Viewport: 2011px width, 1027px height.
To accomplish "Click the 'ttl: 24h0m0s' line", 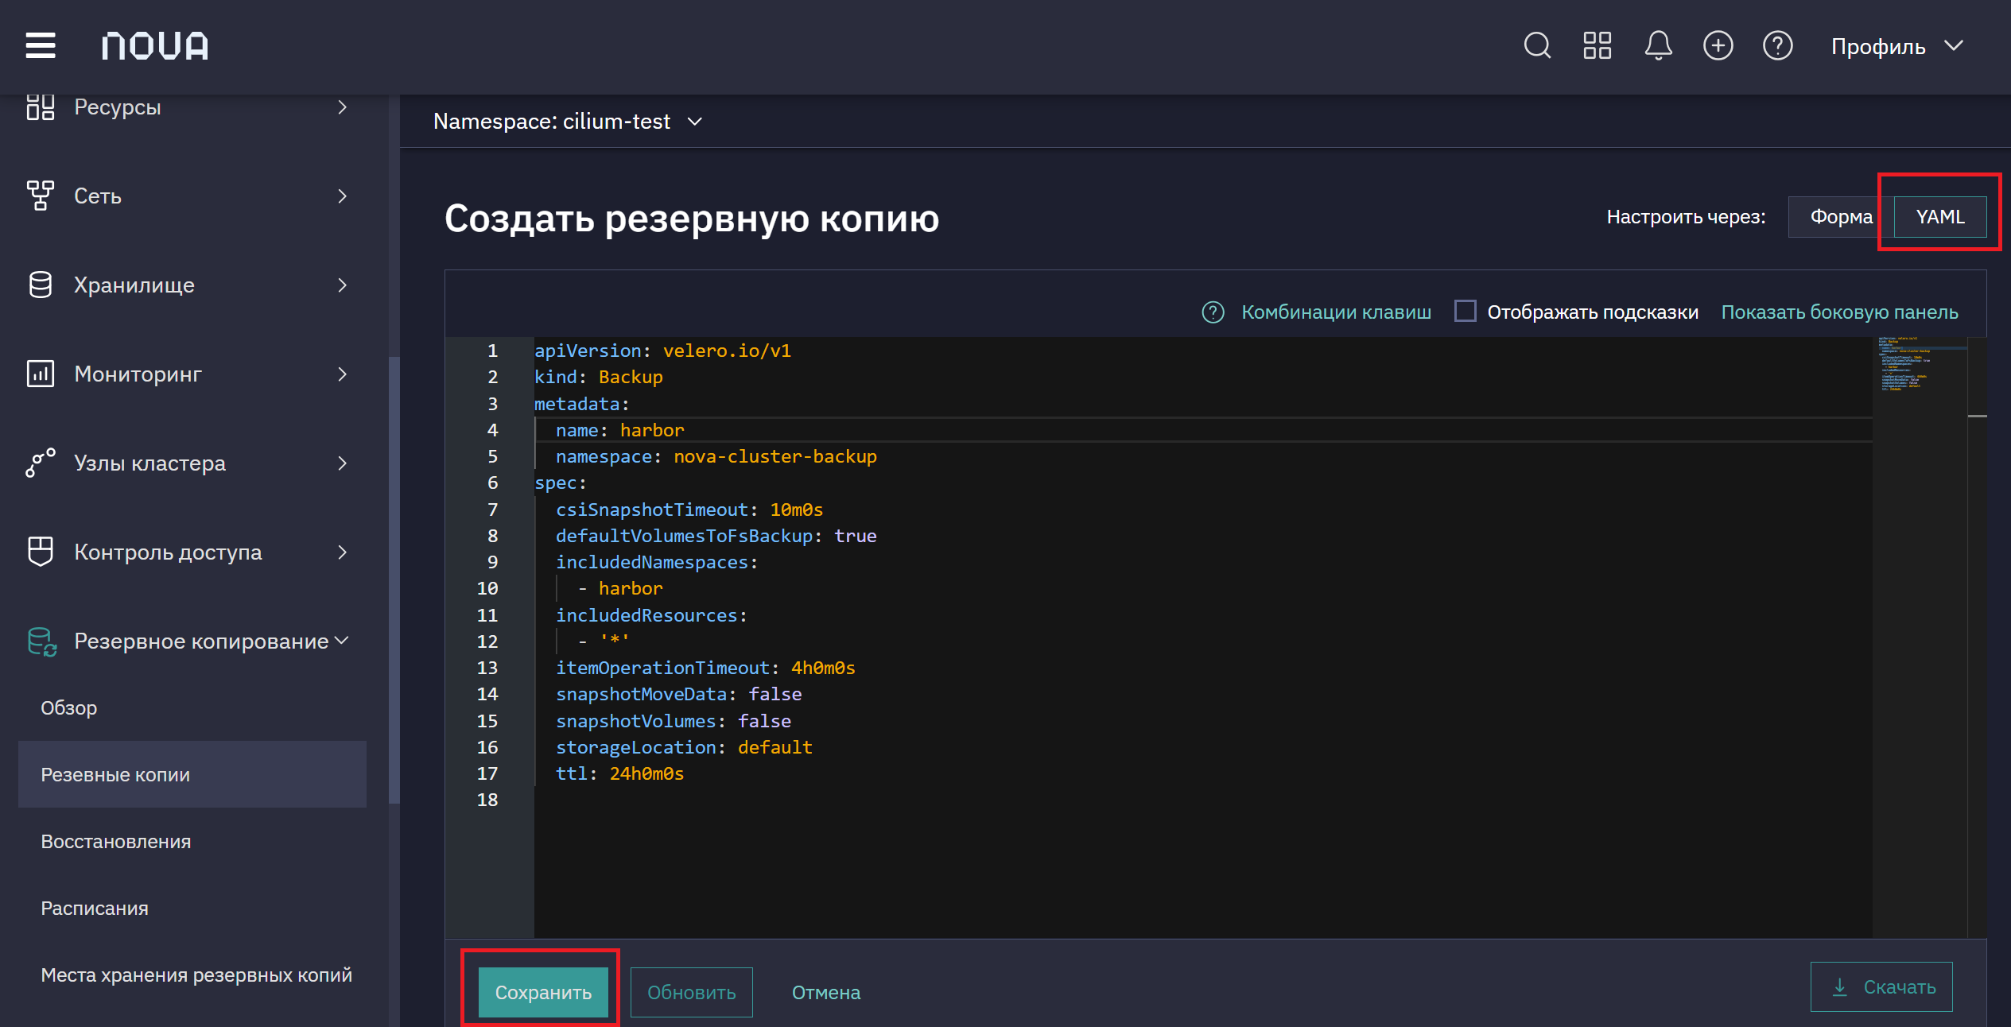I will pos(619,773).
